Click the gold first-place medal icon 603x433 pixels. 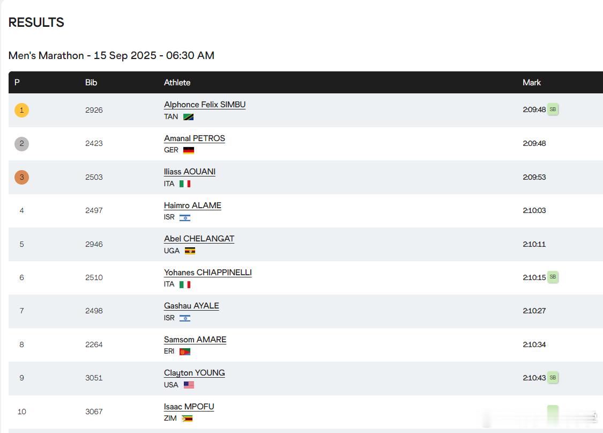pyautogui.click(x=21, y=110)
